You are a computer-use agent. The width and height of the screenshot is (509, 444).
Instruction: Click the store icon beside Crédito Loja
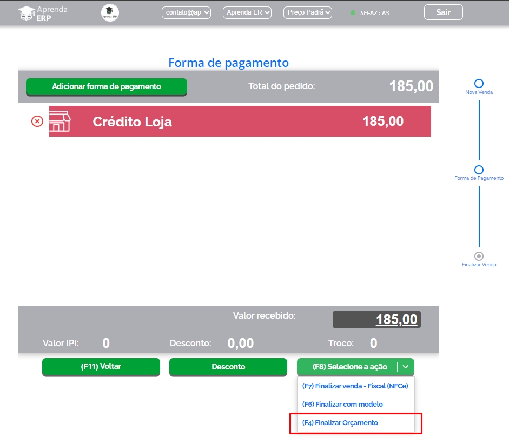coord(60,122)
